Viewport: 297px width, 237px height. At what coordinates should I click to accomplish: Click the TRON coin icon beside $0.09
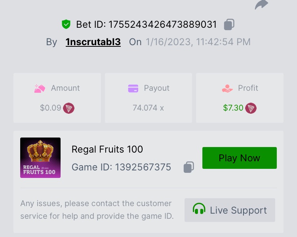69,108
